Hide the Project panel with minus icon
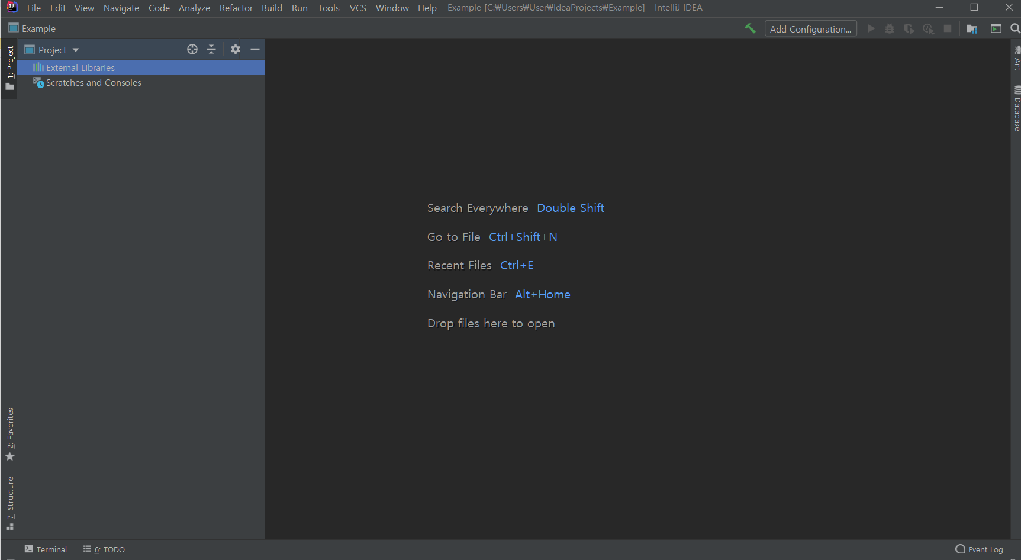The image size is (1021, 560). (255, 49)
